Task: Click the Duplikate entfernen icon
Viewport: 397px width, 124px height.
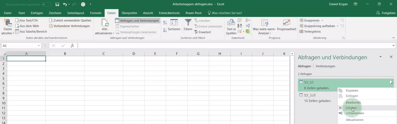Action: pos(240,26)
